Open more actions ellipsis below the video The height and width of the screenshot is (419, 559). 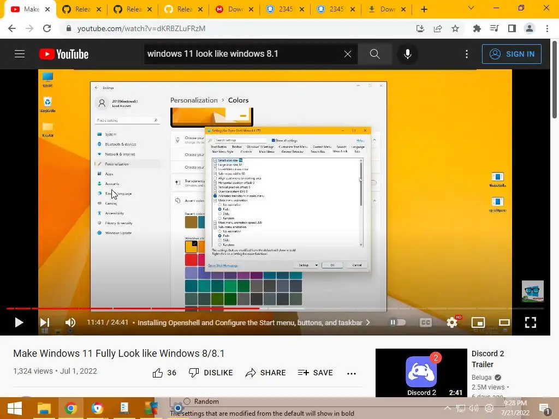click(352, 373)
